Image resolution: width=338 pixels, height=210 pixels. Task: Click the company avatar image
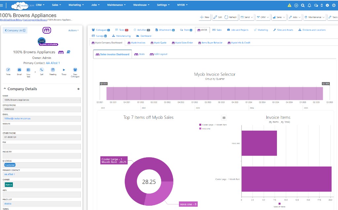pos(42,41)
